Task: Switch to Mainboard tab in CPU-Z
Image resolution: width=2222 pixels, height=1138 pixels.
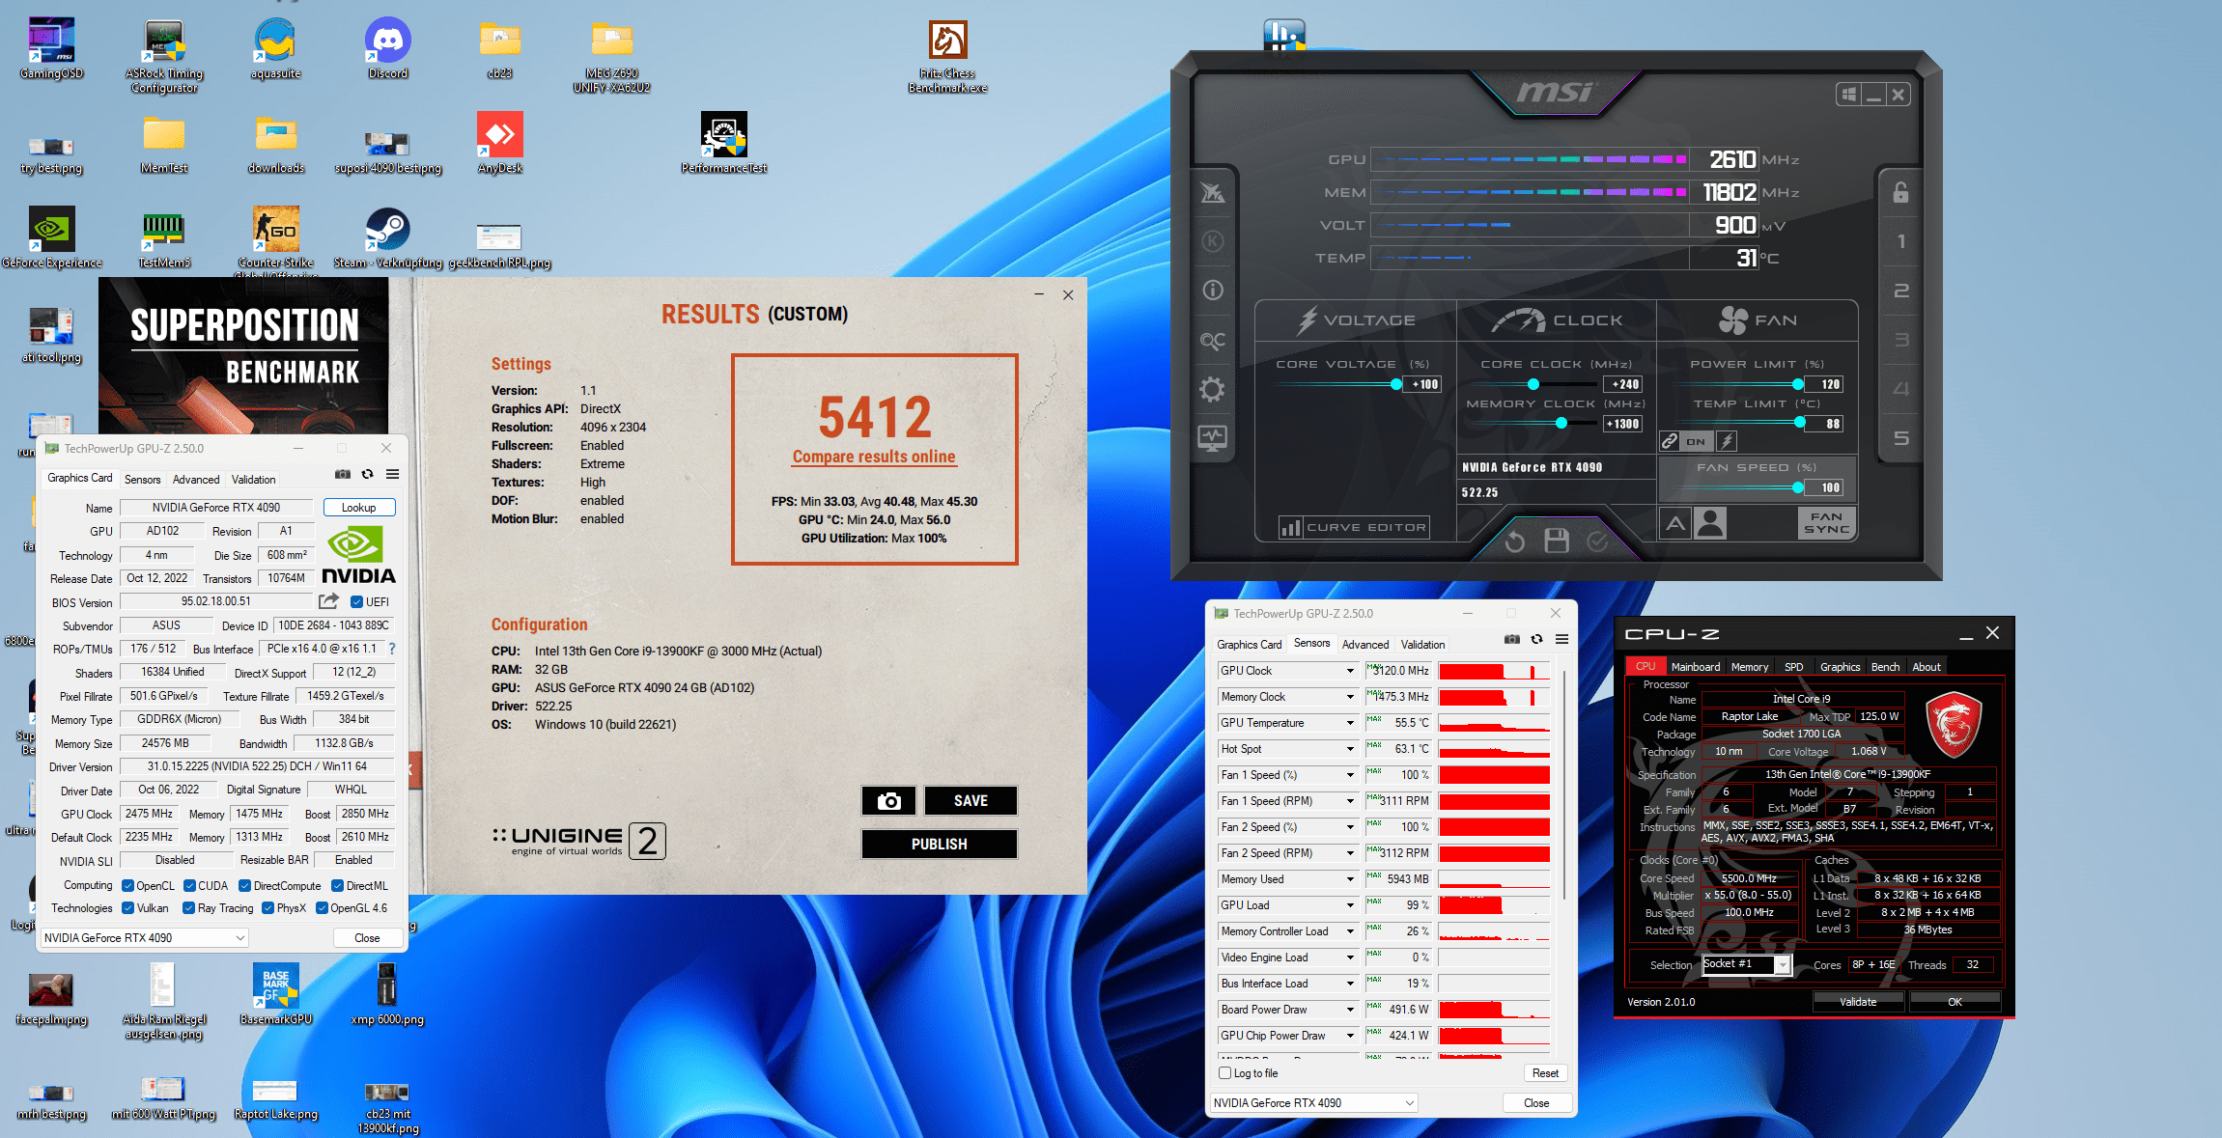Action: [1695, 667]
